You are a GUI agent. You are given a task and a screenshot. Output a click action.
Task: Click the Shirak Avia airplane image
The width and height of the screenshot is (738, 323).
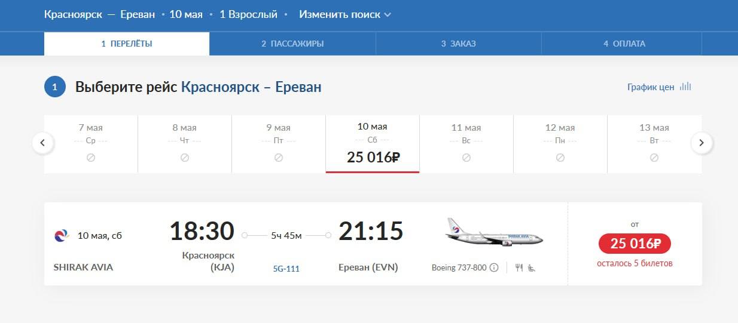[x=494, y=232]
